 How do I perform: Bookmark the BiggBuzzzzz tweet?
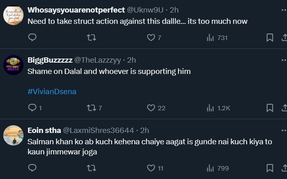point(270,108)
